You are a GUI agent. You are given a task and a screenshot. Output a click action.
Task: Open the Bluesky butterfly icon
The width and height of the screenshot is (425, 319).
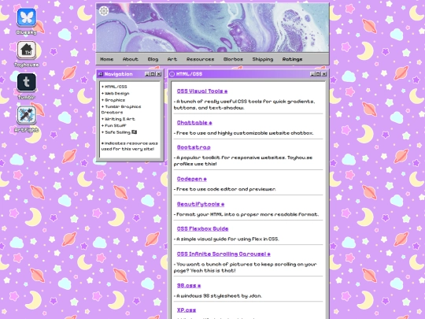pyautogui.click(x=26, y=17)
